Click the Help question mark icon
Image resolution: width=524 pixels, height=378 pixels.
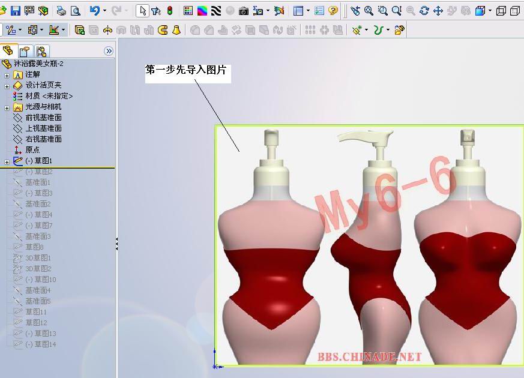coord(333,11)
